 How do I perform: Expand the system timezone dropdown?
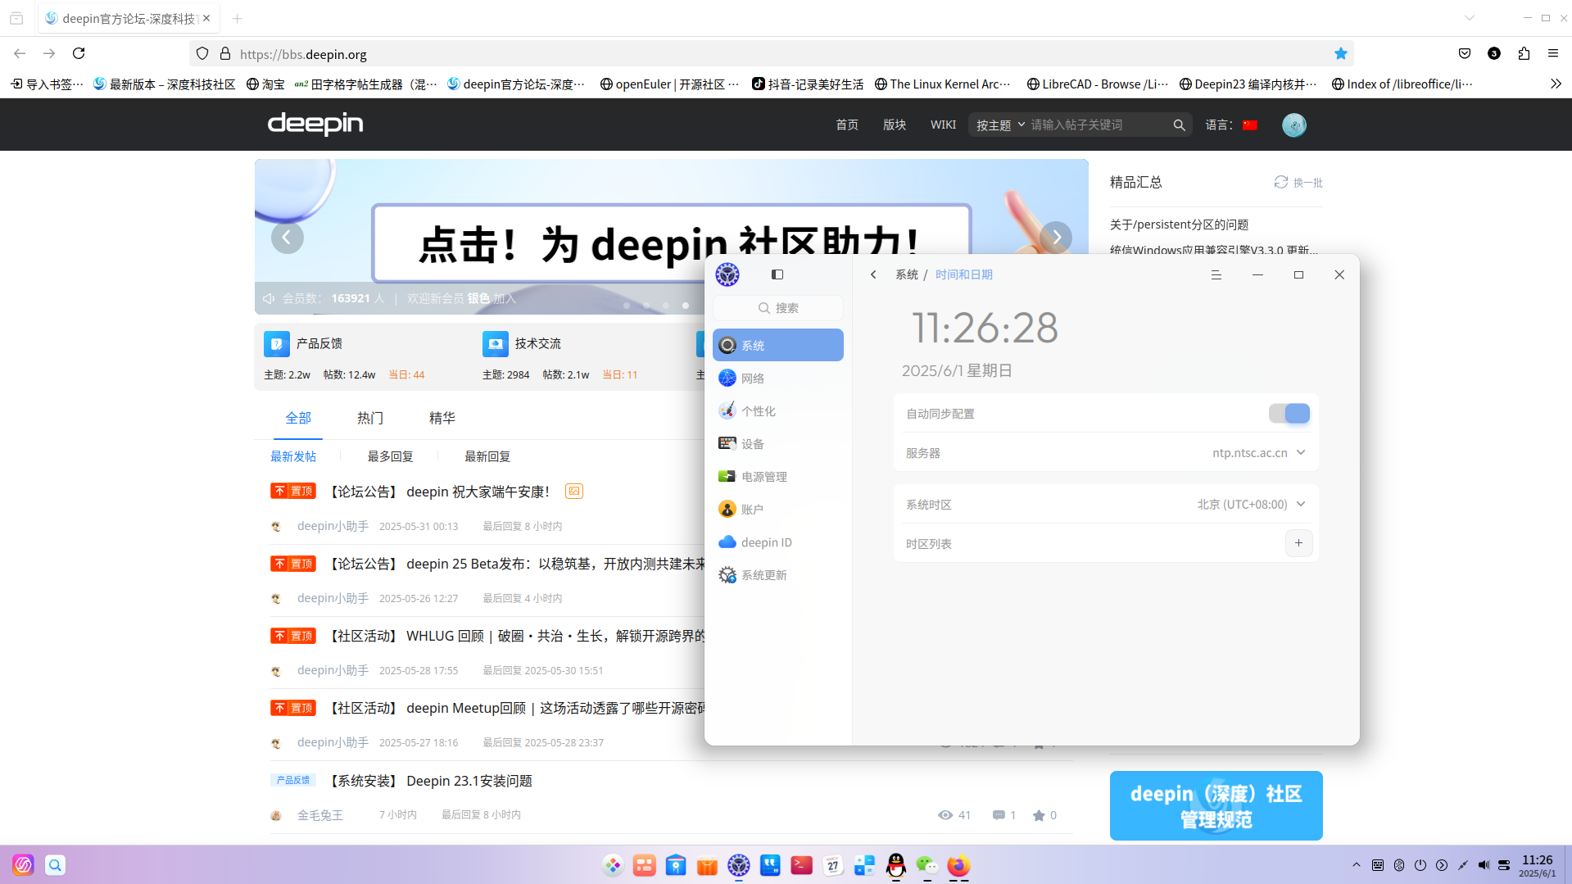1251,505
